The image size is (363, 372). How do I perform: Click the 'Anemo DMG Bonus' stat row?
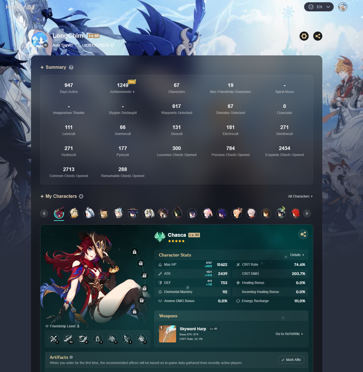point(193,301)
